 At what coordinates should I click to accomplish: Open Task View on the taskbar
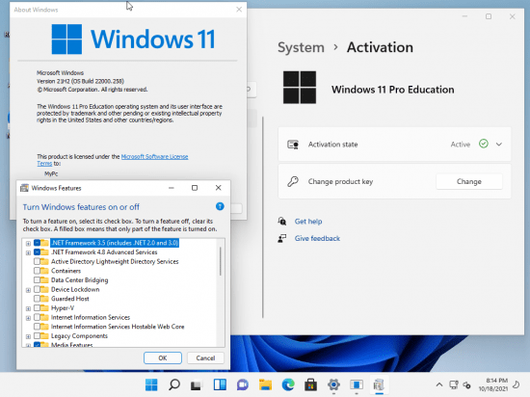(197, 384)
